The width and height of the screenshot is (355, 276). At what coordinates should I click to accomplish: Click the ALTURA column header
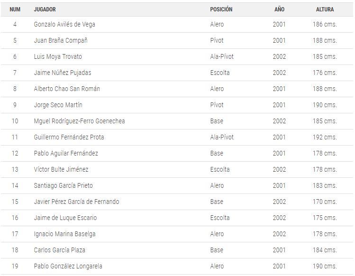[x=325, y=9]
